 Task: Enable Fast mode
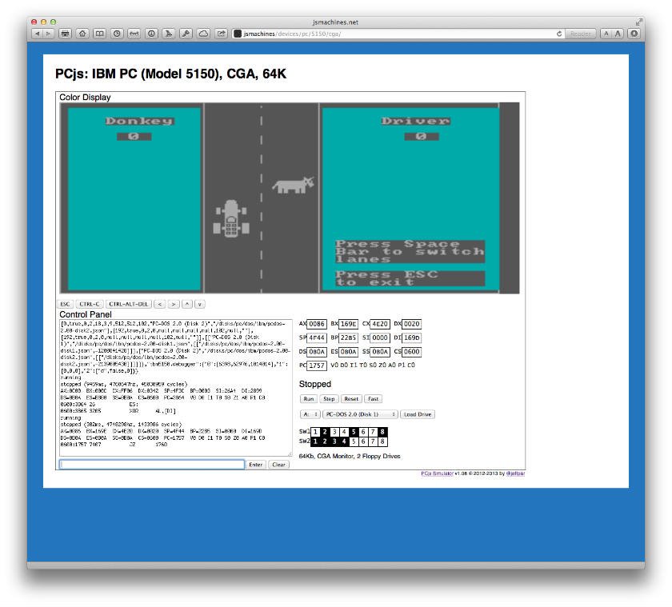click(374, 398)
